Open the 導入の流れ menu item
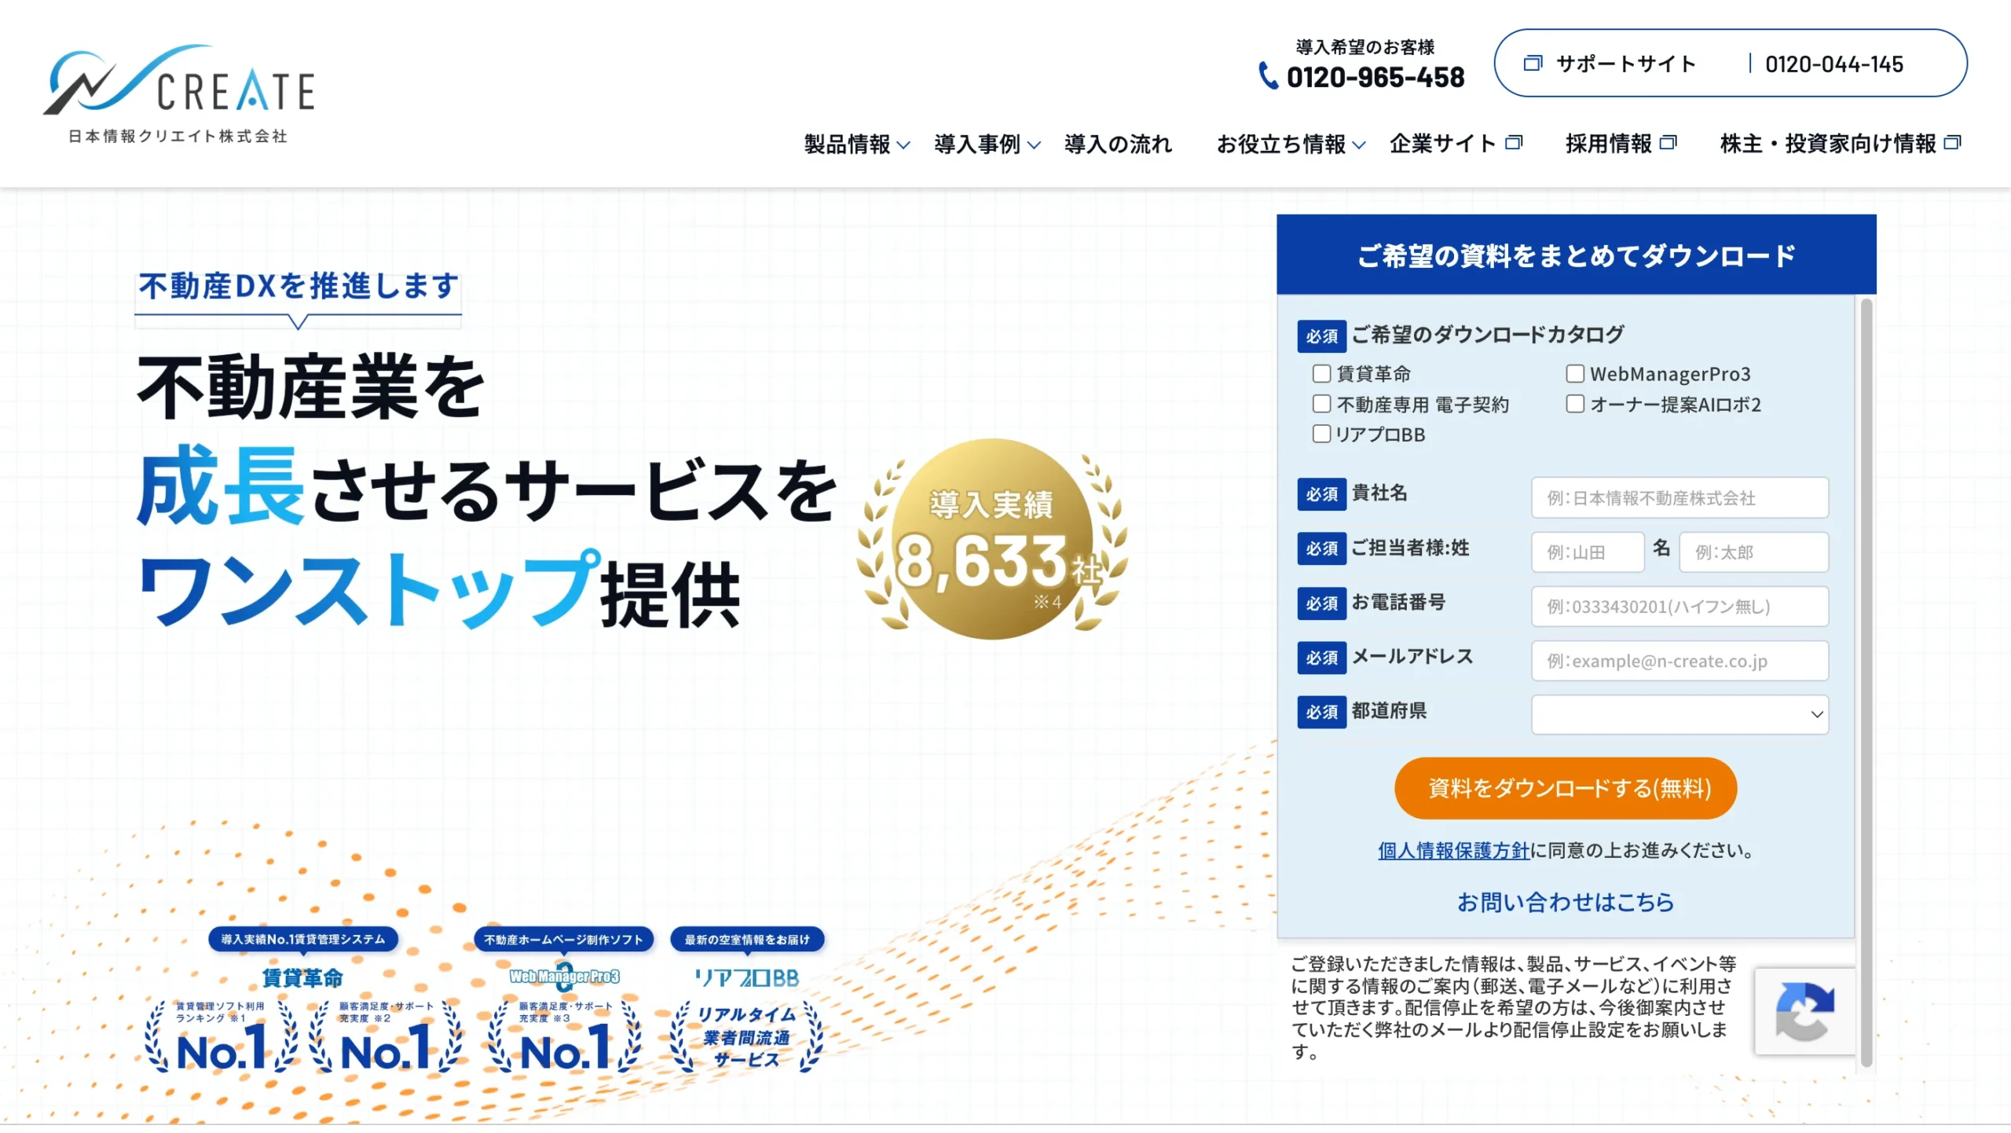Viewport: 2011px width, 1133px height. click(1118, 144)
